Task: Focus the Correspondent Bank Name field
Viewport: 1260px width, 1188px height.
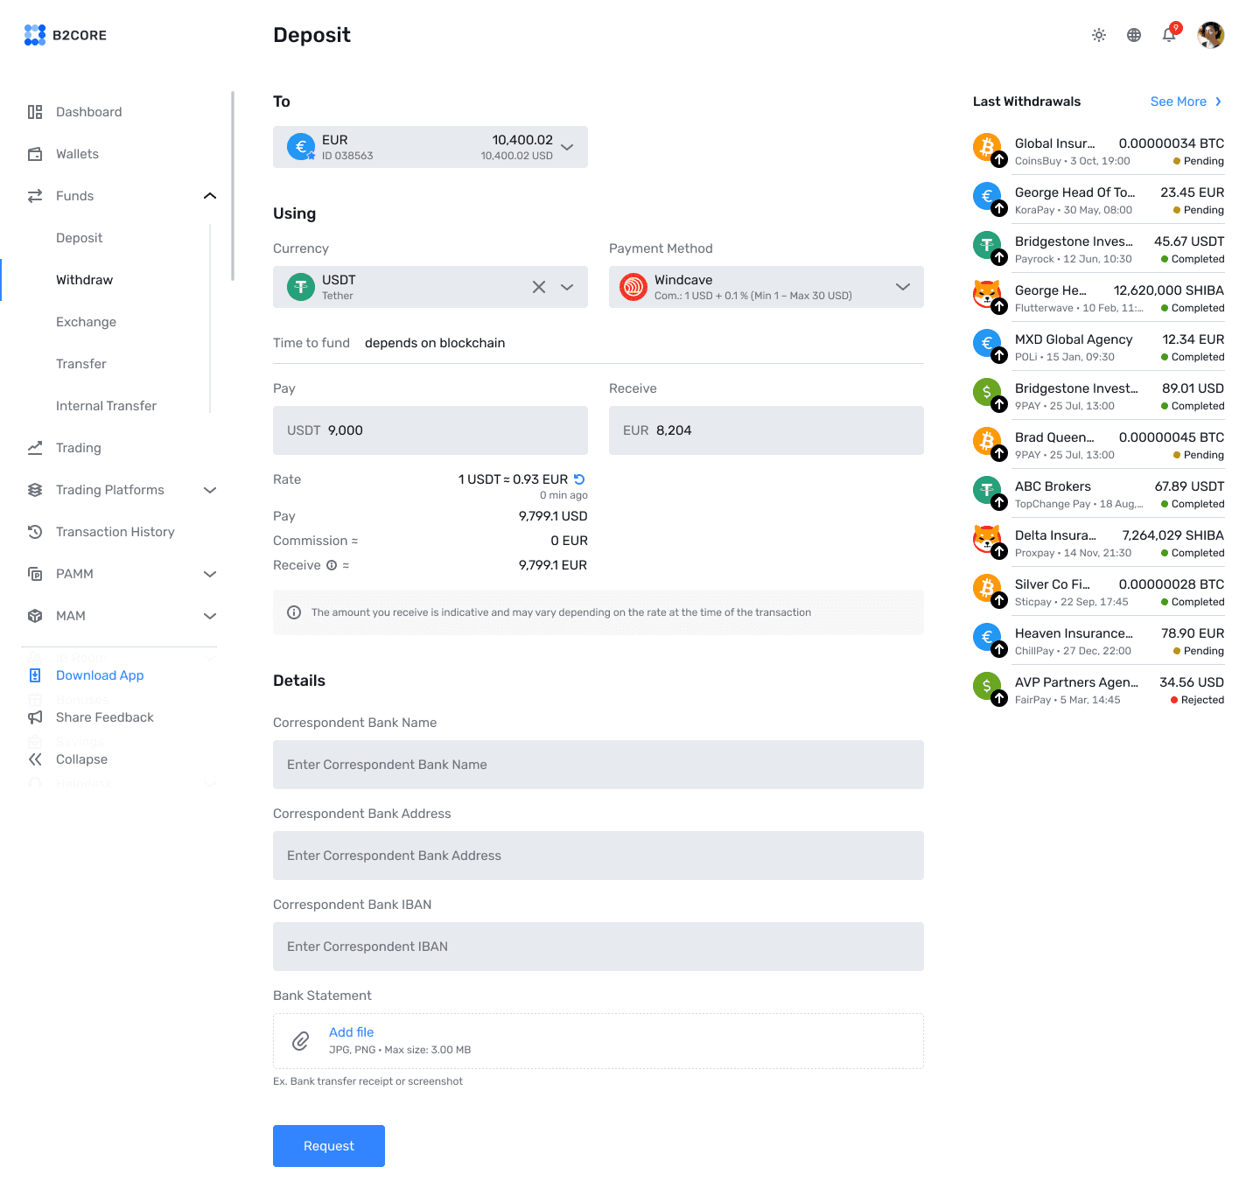Action: pyautogui.click(x=598, y=765)
